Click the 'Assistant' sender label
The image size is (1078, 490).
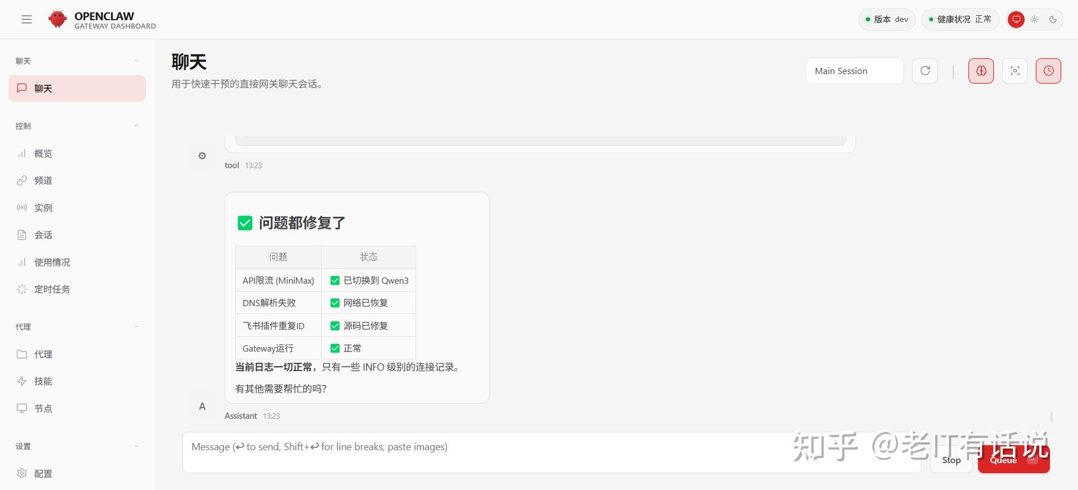click(241, 416)
